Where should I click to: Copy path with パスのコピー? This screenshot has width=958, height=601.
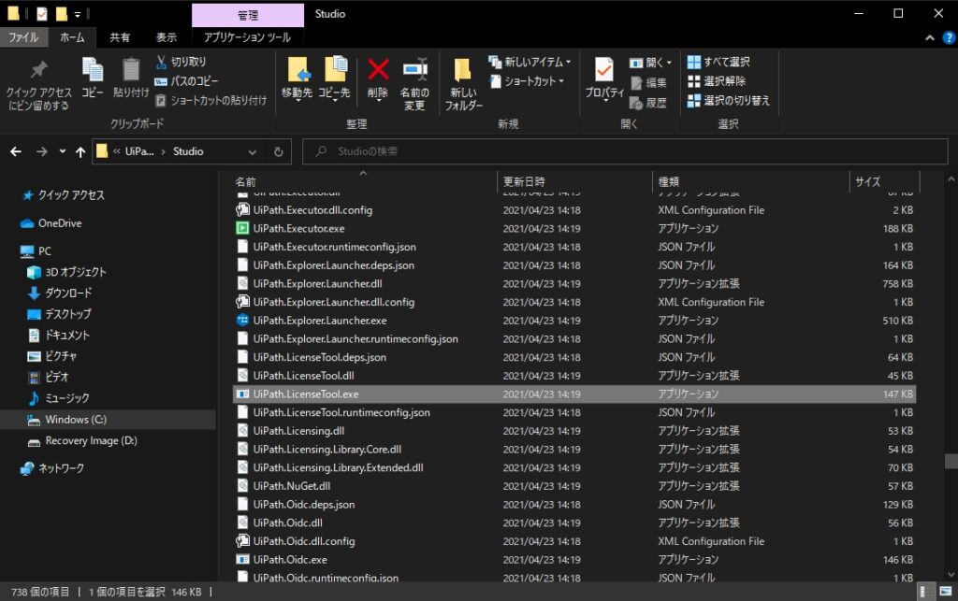click(186, 81)
